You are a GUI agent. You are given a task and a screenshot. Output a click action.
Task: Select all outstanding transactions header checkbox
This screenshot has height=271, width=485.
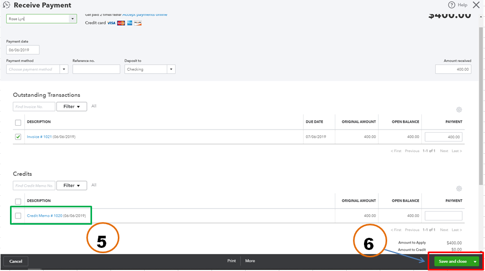pos(18,123)
